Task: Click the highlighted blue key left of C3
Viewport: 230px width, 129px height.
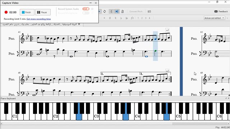Action: [x=79, y=117]
